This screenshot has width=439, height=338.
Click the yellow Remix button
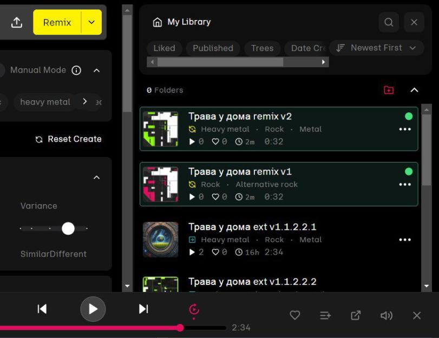tap(57, 22)
